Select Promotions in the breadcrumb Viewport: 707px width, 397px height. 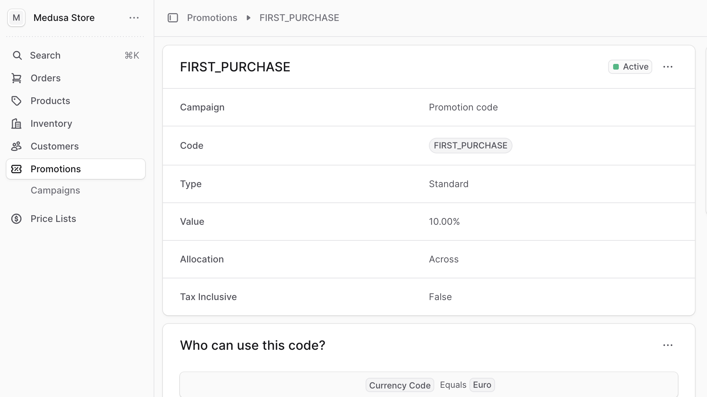pyautogui.click(x=212, y=17)
